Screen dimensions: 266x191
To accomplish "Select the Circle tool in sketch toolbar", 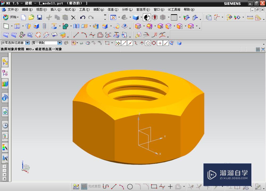I will pos(130,186).
